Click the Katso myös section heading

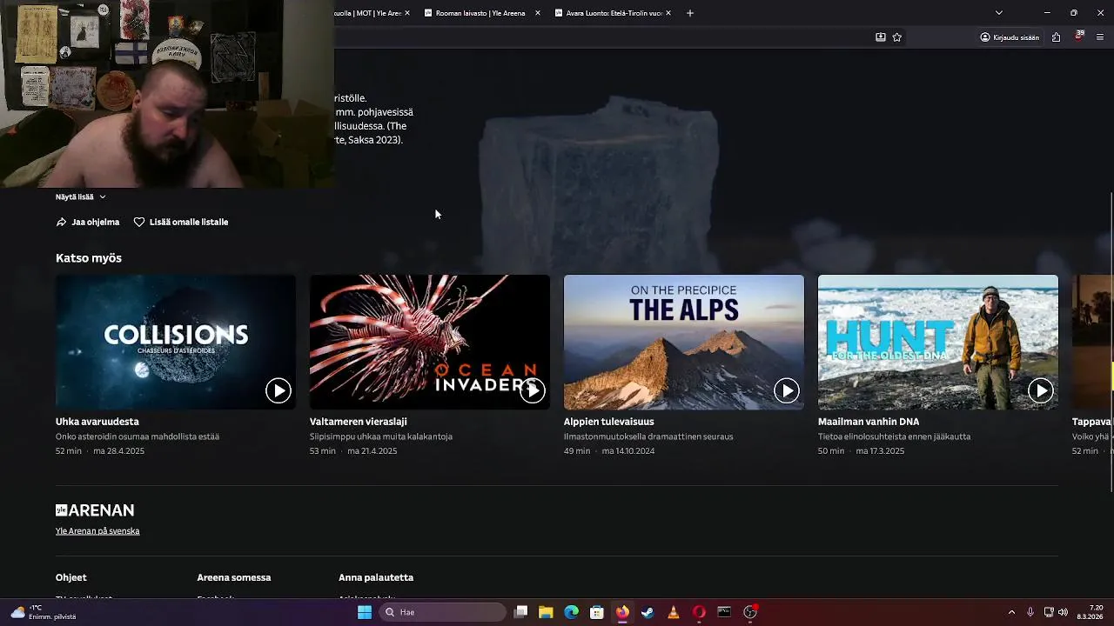click(x=89, y=258)
